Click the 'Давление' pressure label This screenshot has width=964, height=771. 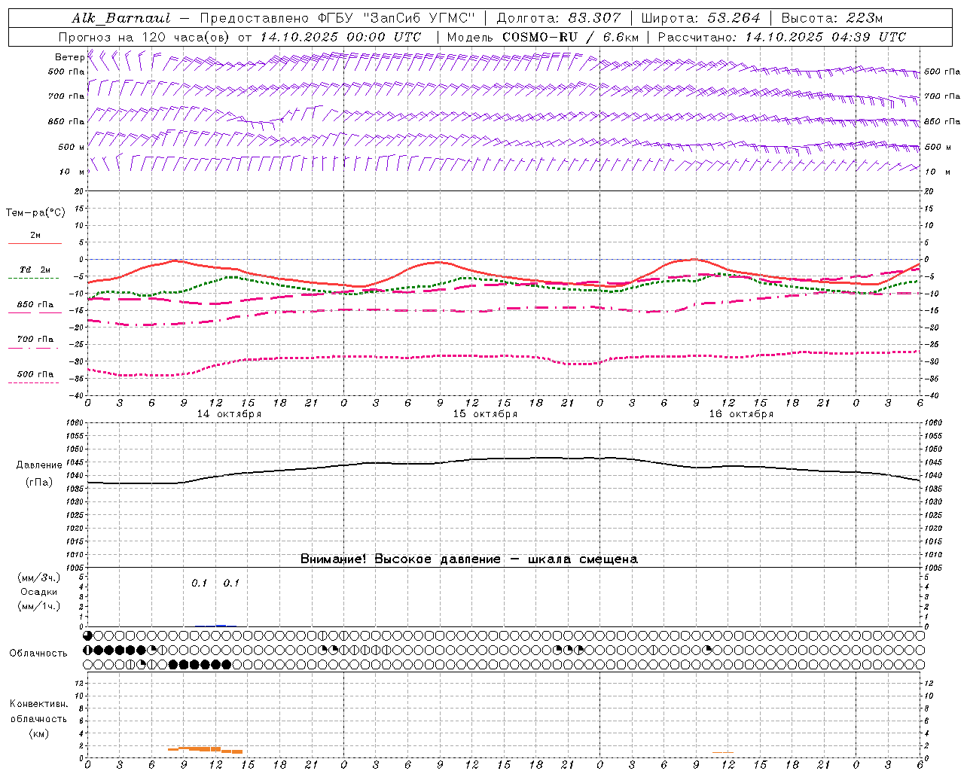[x=39, y=465]
